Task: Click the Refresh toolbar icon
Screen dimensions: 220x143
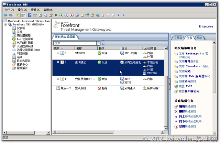Action: point(40,15)
